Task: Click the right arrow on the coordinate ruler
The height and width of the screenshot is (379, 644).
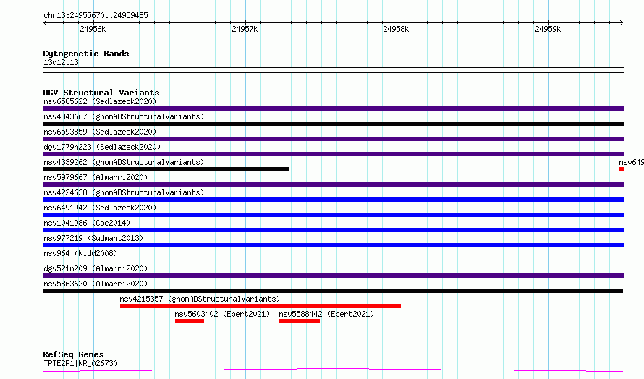Action: click(621, 22)
